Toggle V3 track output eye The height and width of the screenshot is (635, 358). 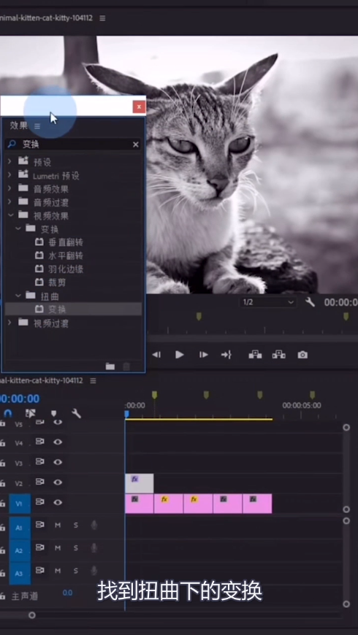click(58, 462)
